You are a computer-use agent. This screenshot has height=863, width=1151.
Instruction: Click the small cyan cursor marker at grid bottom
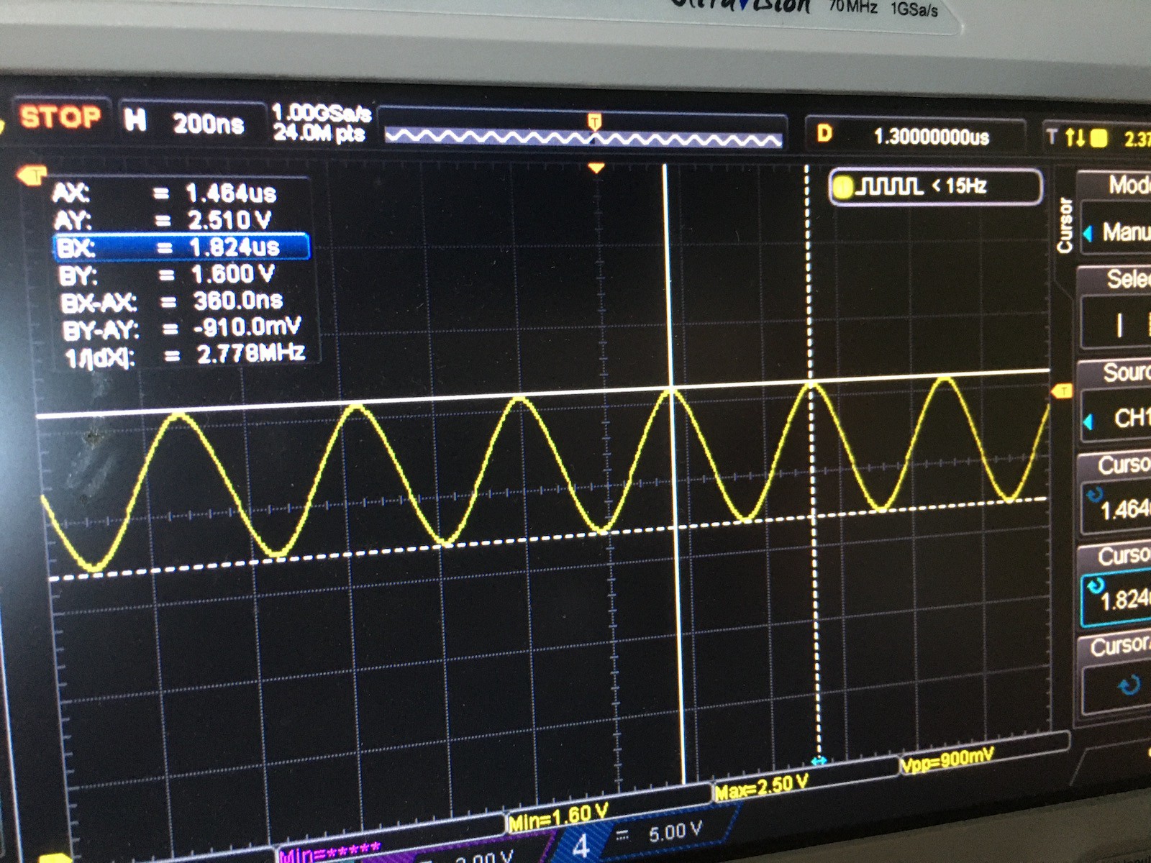tap(819, 760)
